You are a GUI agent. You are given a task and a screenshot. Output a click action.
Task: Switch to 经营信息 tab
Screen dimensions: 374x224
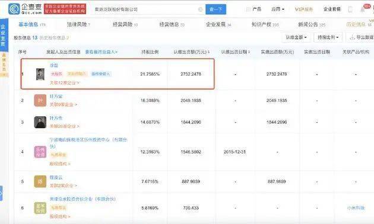click(x=172, y=24)
